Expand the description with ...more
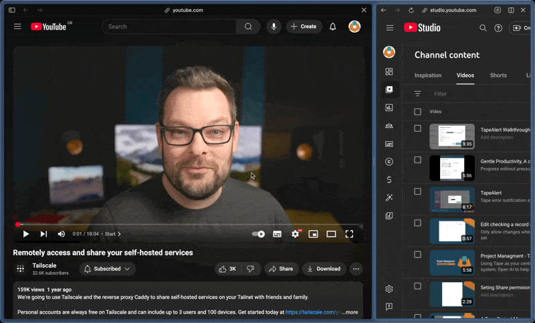This screenshot has height=323, width=535. pyautogui.click(x=350, y=312)
